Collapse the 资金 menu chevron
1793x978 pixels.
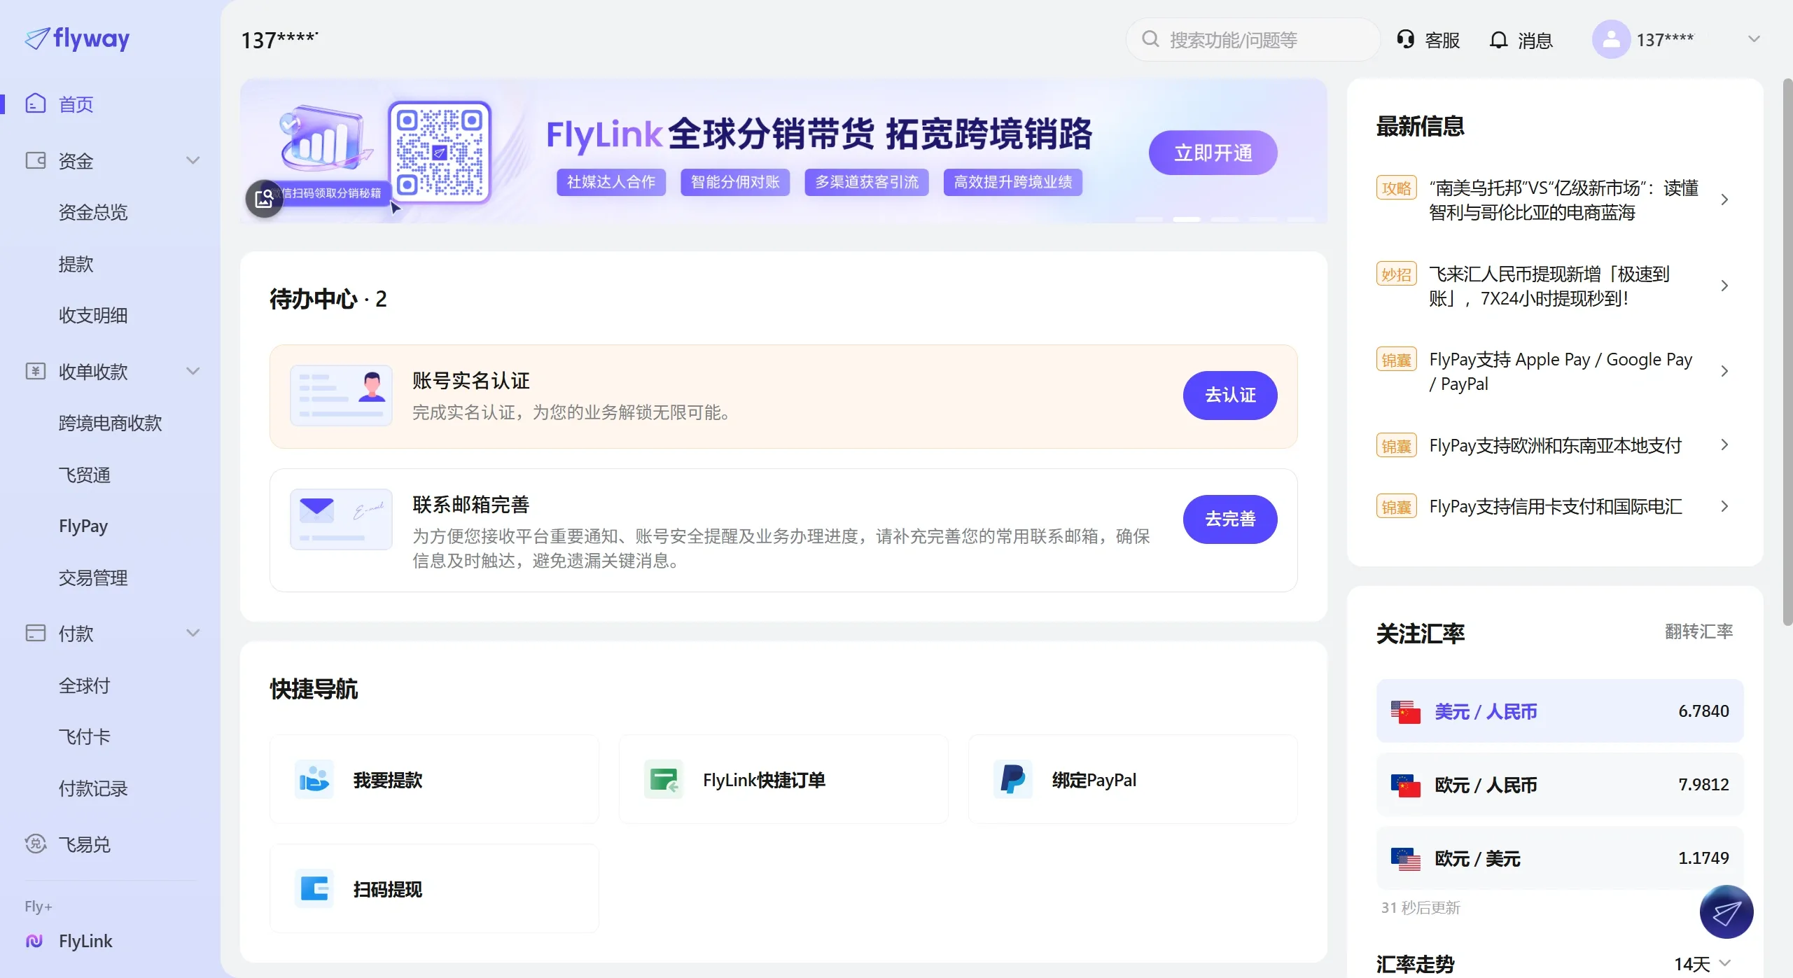(x=193, y=160)
